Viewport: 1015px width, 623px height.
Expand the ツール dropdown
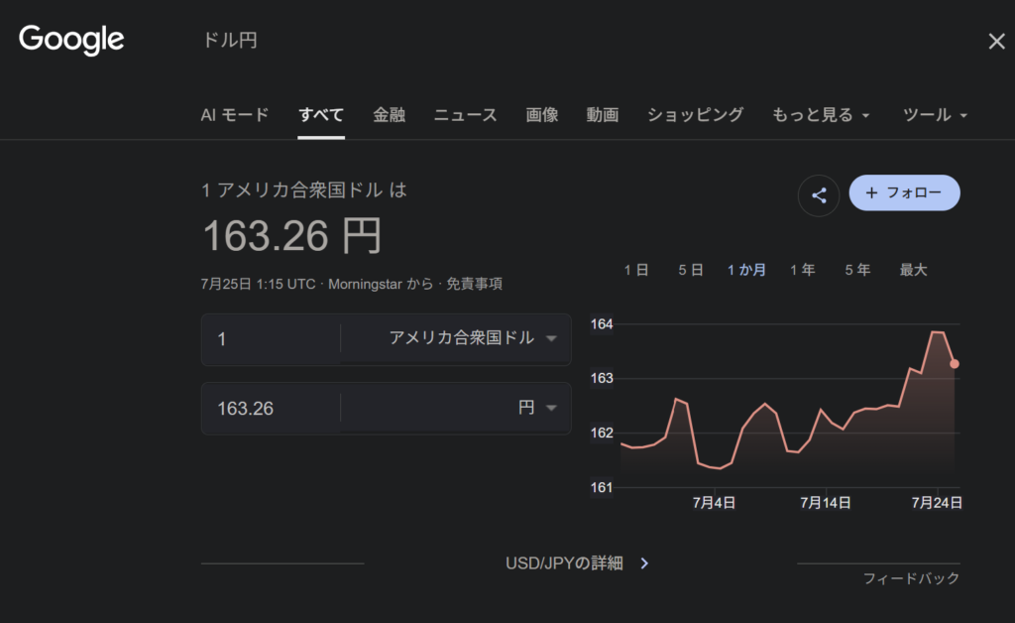tap(935, 115)
